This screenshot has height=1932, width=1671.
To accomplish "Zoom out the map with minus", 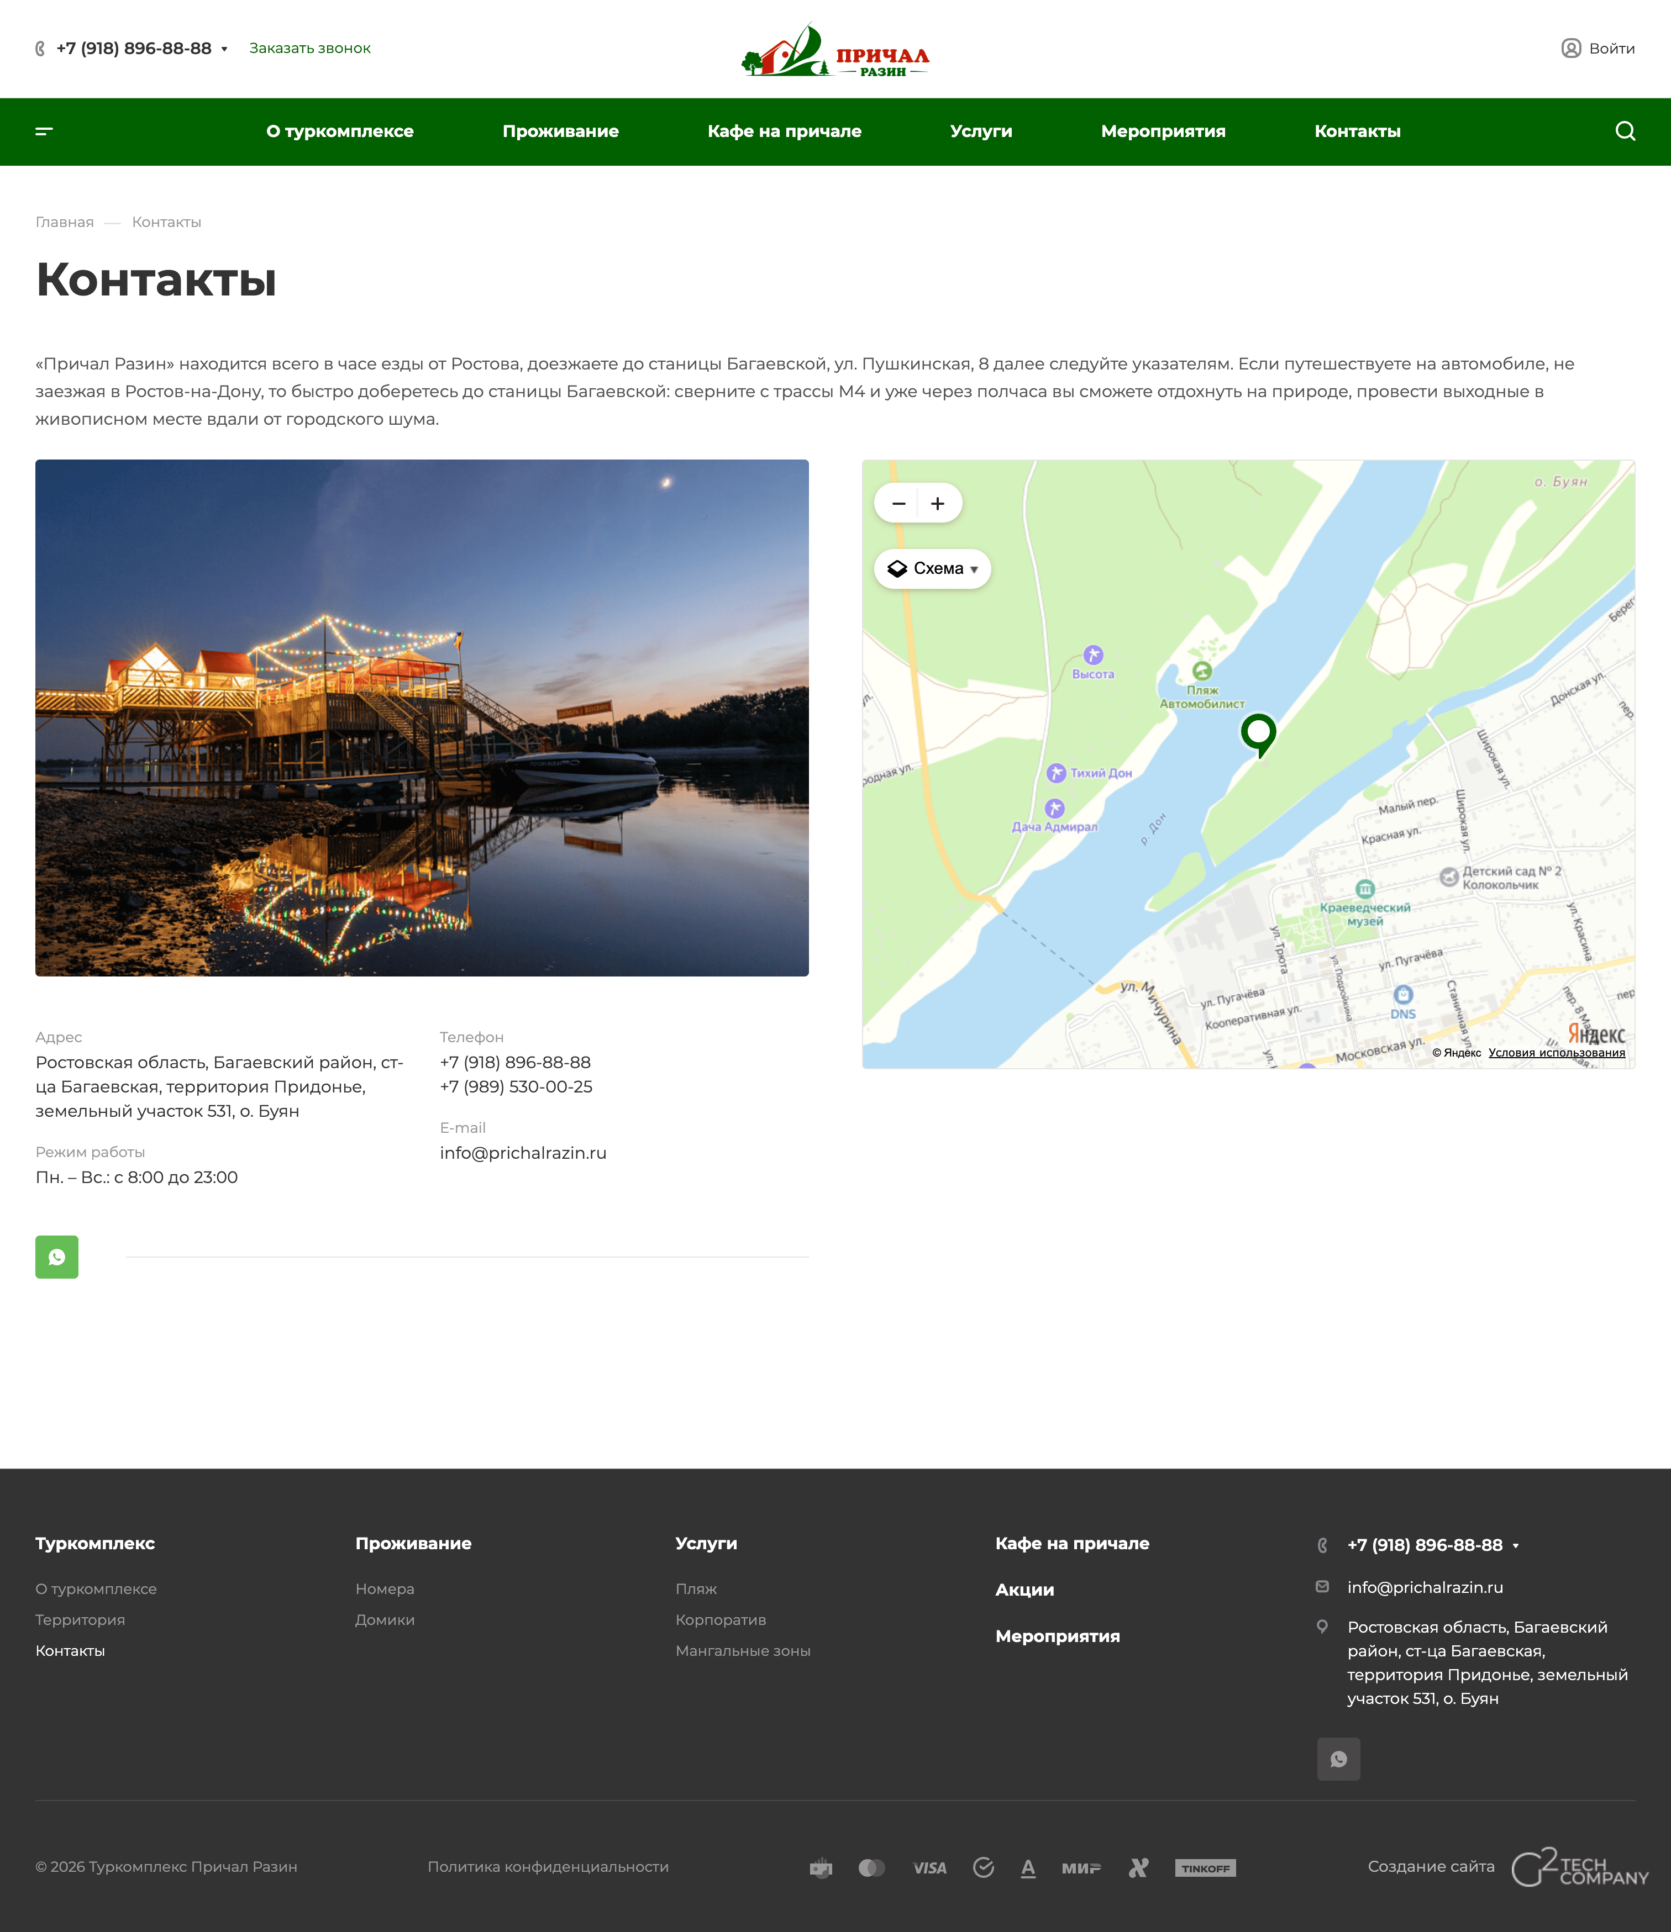I will click(x=898, y=504).
